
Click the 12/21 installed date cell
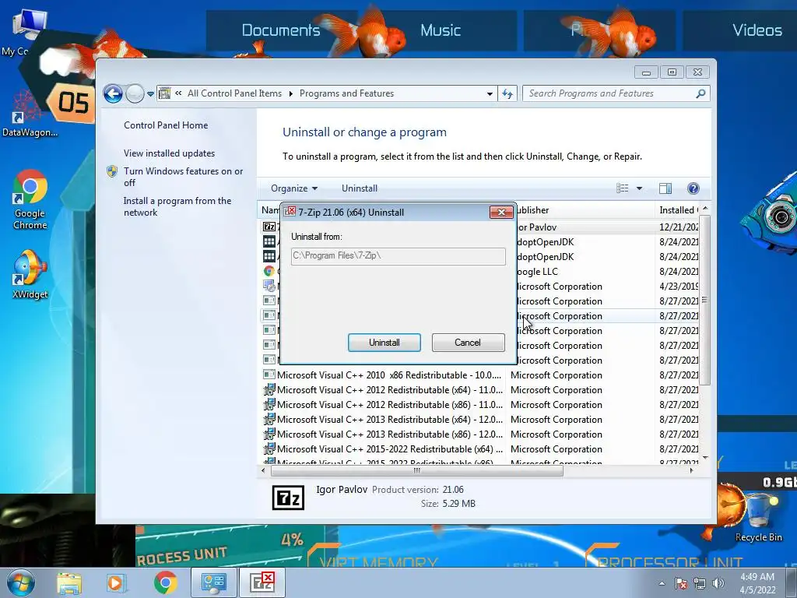tap(679, 227)
